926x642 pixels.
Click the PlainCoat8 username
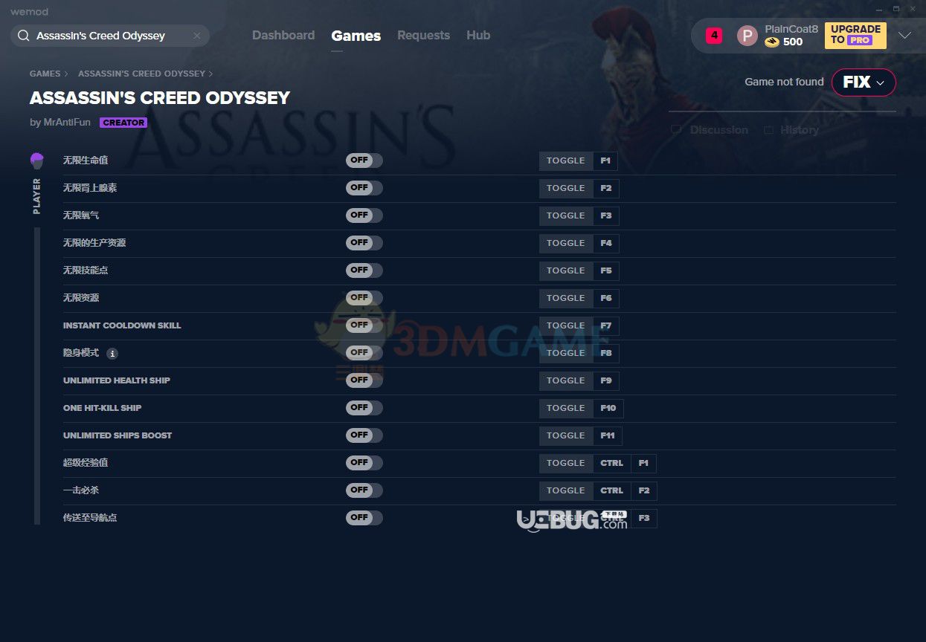pos(791,29)
